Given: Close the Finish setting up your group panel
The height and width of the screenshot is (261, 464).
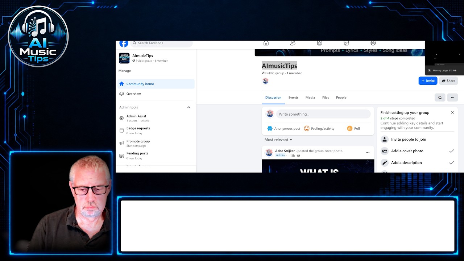Looking at the screenshot, I should click(452, 113).
